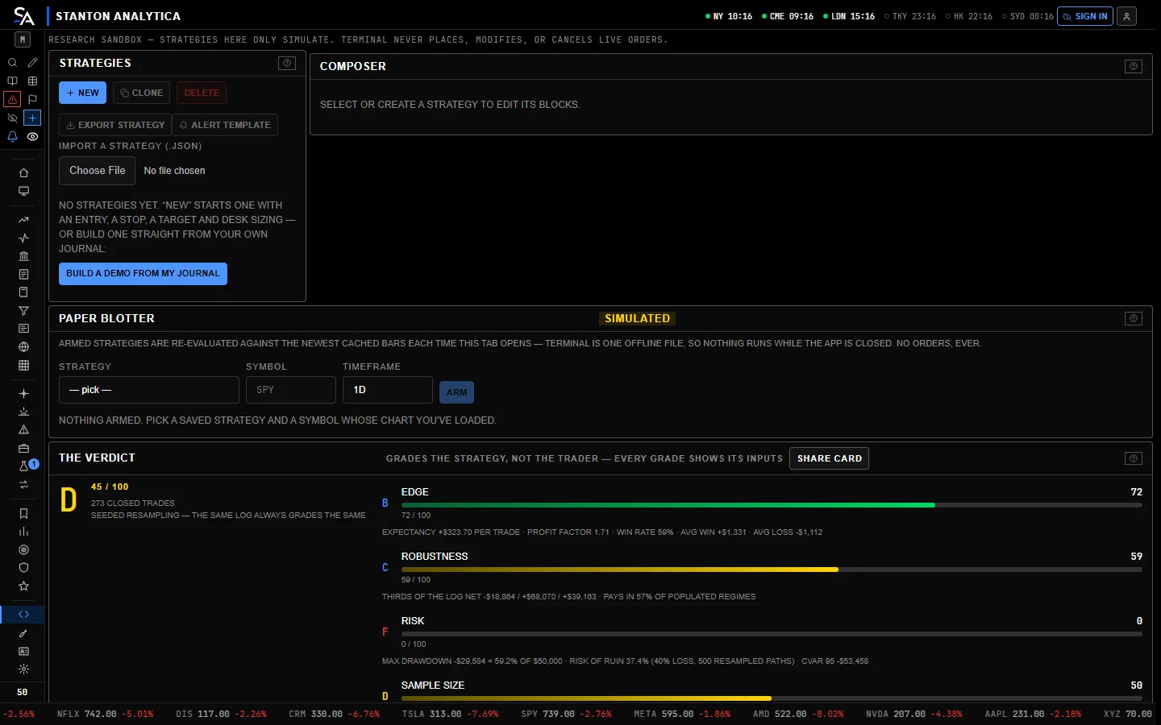Screen dimensions: 1161x725
Task: Click the SPY symbol input field
Action: 291,390
